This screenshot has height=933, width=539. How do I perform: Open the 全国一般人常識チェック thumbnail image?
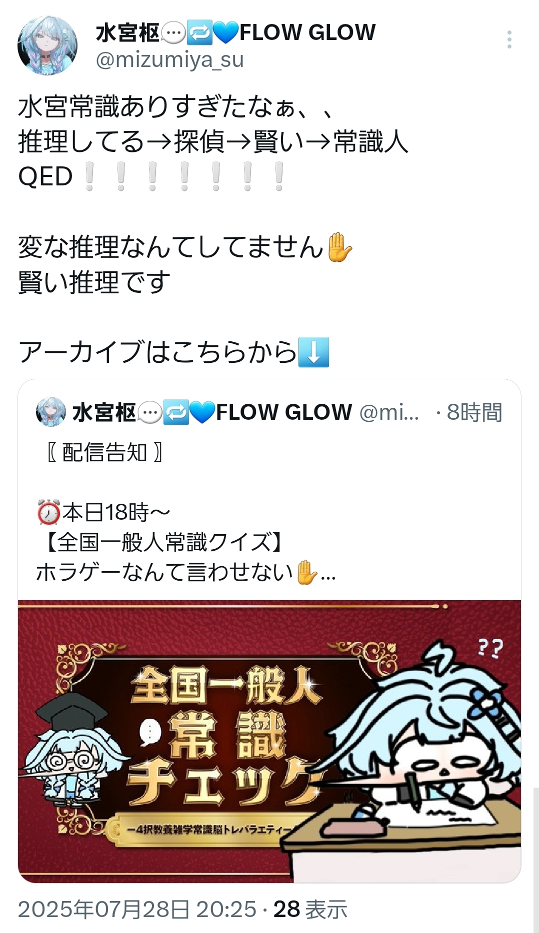point(269,742)
